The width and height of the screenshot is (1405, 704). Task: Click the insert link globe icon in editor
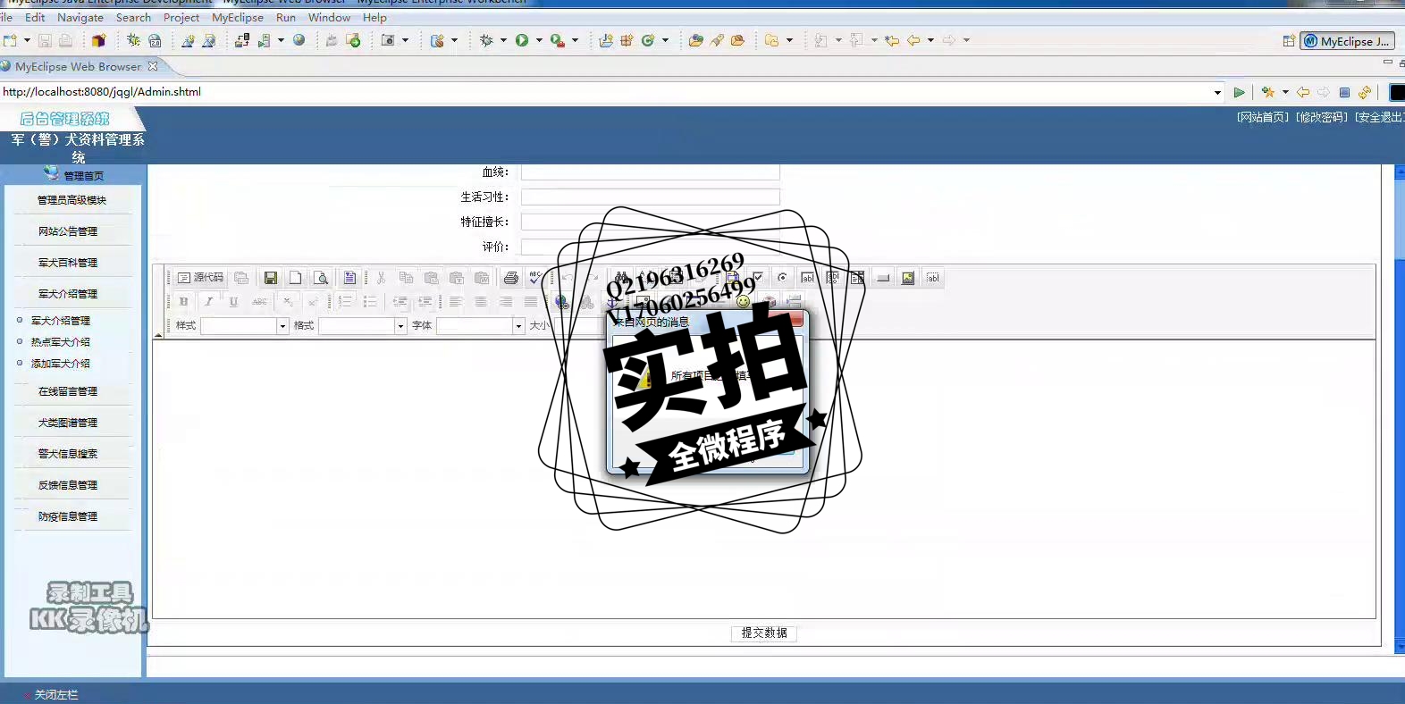coord(561,302)
